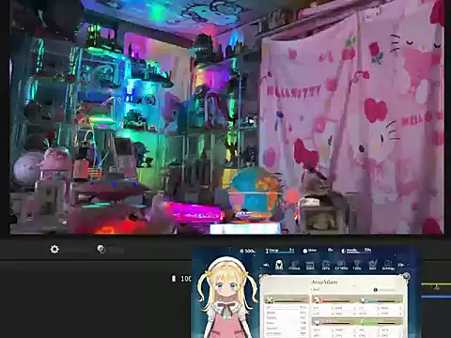
Task: Click the blonde anime character portrait
Action: pyautogui.click(x=226, y=298)
